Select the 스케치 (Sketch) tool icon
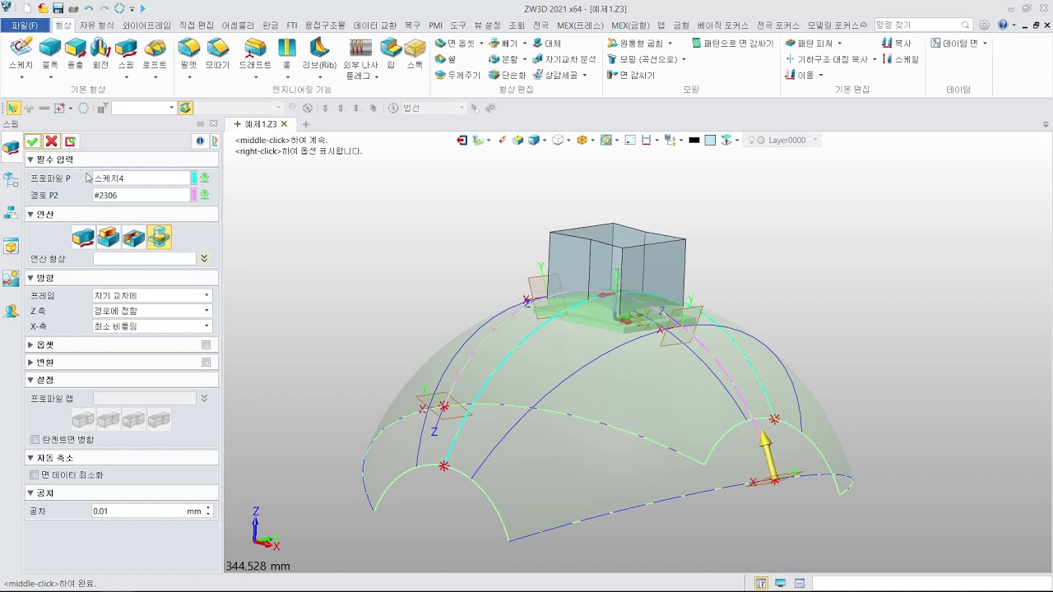Viewport: 1053px width, 592px height. click(x=21, y=48)
